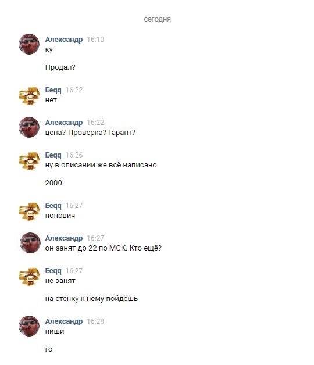Select the 'Продал?' message
This screenshot has height=365, width=314.
coord(60,67)
